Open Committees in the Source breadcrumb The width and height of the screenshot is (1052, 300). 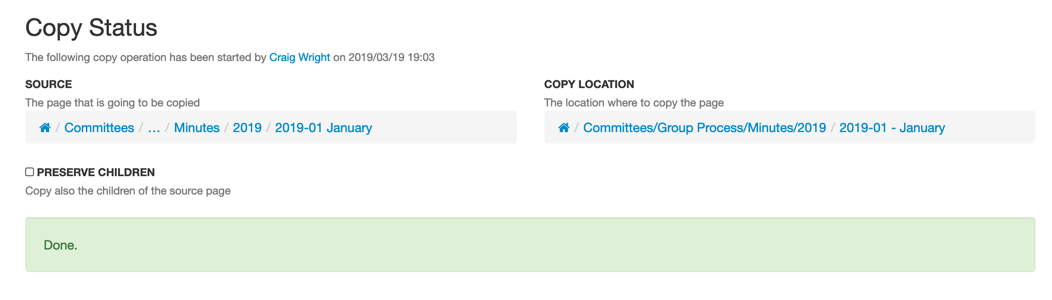point(99,128)
